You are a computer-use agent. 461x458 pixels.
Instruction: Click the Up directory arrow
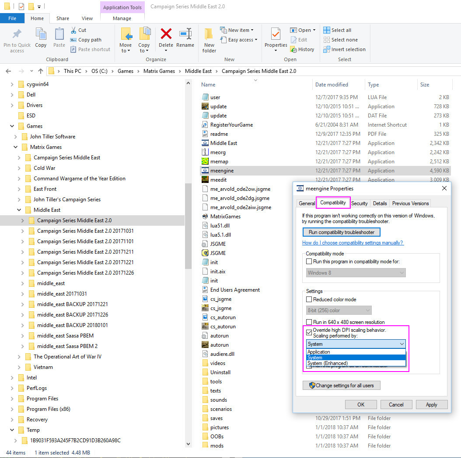click(x=41, y=71)
